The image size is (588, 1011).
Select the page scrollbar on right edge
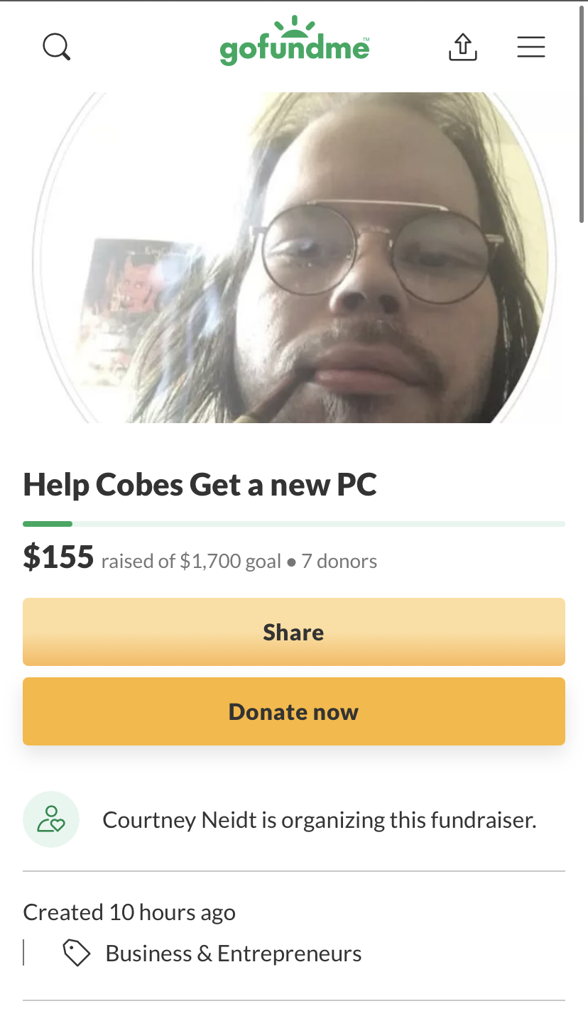[x=582, y=114]
